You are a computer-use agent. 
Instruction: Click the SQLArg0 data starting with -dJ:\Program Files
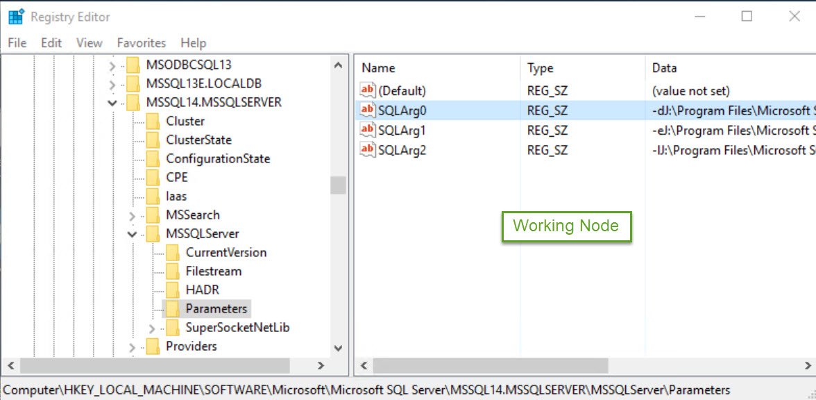pos(733,110)
